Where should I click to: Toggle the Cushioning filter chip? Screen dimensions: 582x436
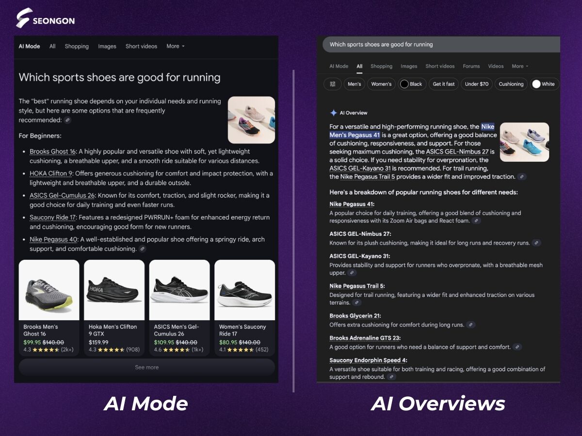(x=511, y=84)
